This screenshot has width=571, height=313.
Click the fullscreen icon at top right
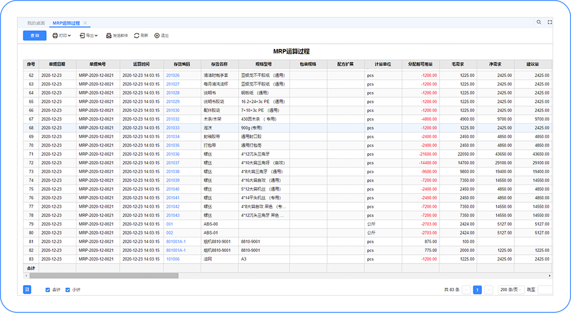(x=550, y=22)
